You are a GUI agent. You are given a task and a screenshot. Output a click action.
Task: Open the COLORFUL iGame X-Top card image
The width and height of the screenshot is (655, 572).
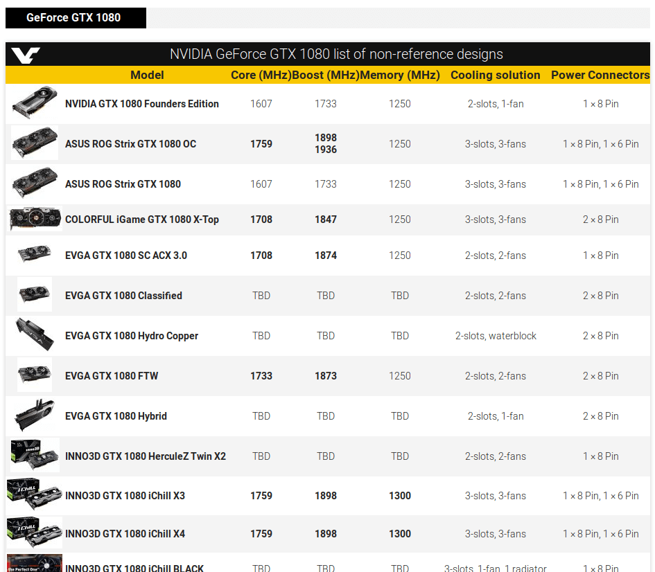click(35, 218)
